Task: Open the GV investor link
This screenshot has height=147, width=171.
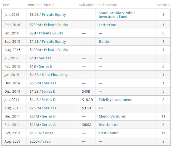Action: pyautogui.click(x=101, y=108)
